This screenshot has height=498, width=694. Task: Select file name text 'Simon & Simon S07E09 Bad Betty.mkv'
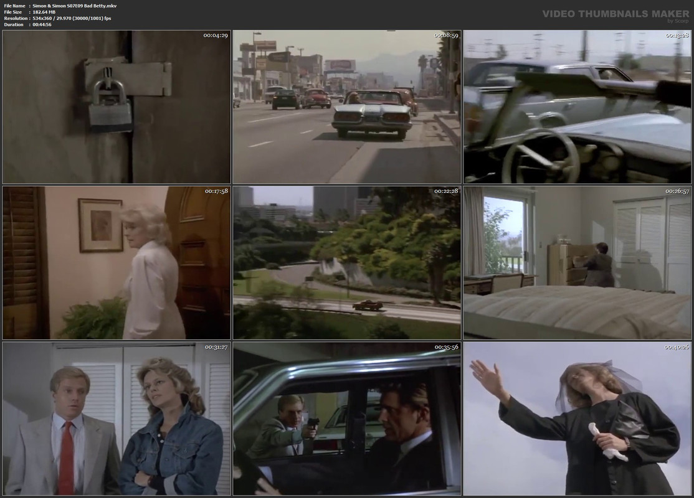[x=74, y=6]
